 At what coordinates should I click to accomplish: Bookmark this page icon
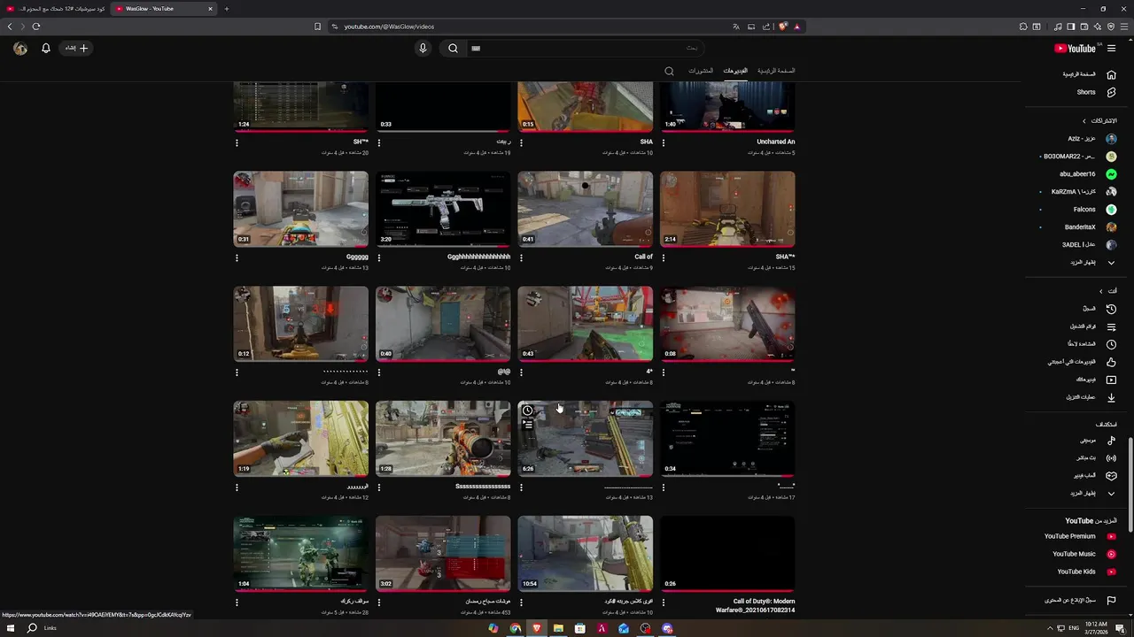click(318, 27)
